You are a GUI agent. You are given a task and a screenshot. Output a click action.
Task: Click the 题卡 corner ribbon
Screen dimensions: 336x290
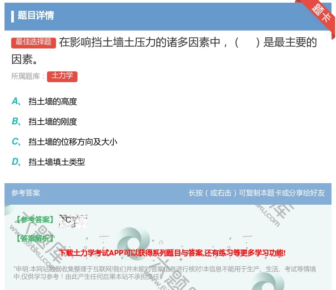point(321,14)
